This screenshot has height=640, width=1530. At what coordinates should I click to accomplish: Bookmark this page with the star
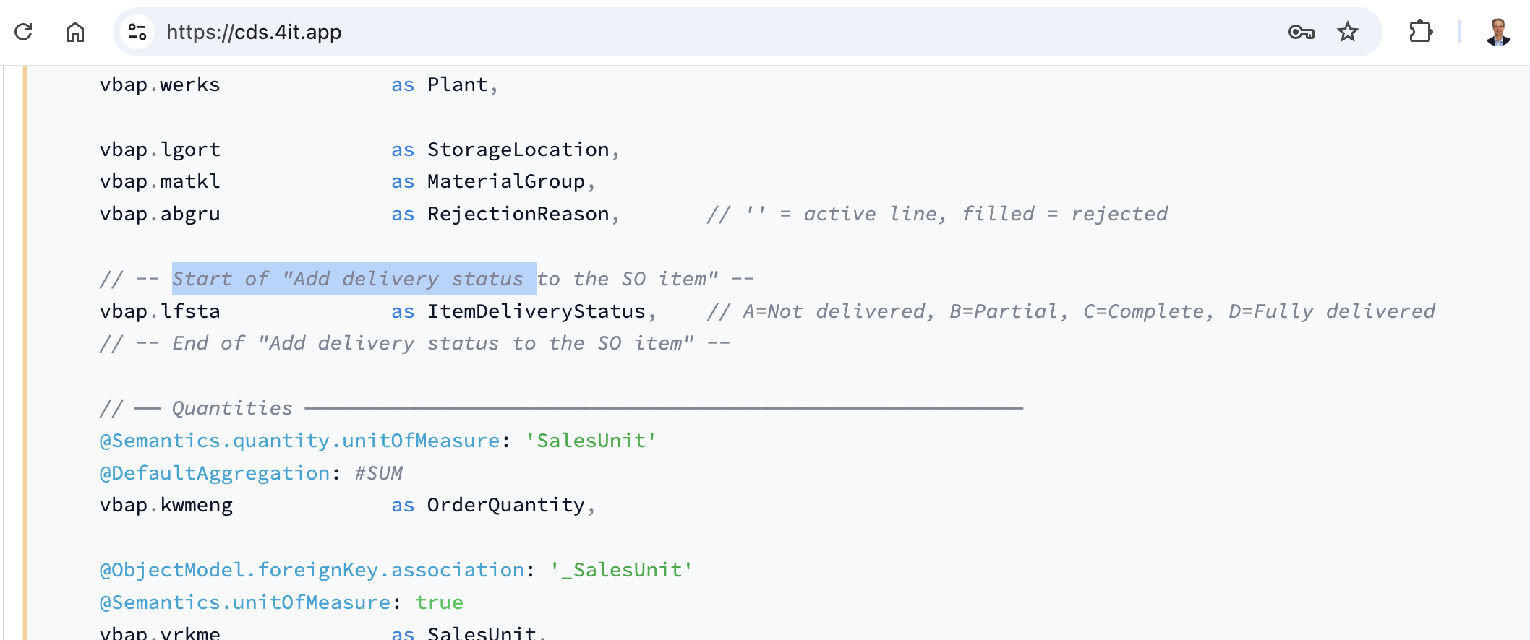pos(1348,32)
